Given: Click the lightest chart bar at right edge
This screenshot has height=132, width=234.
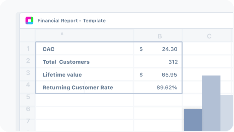Looking at the screenshot, I should pyautogui.click(x=227, y=113).
